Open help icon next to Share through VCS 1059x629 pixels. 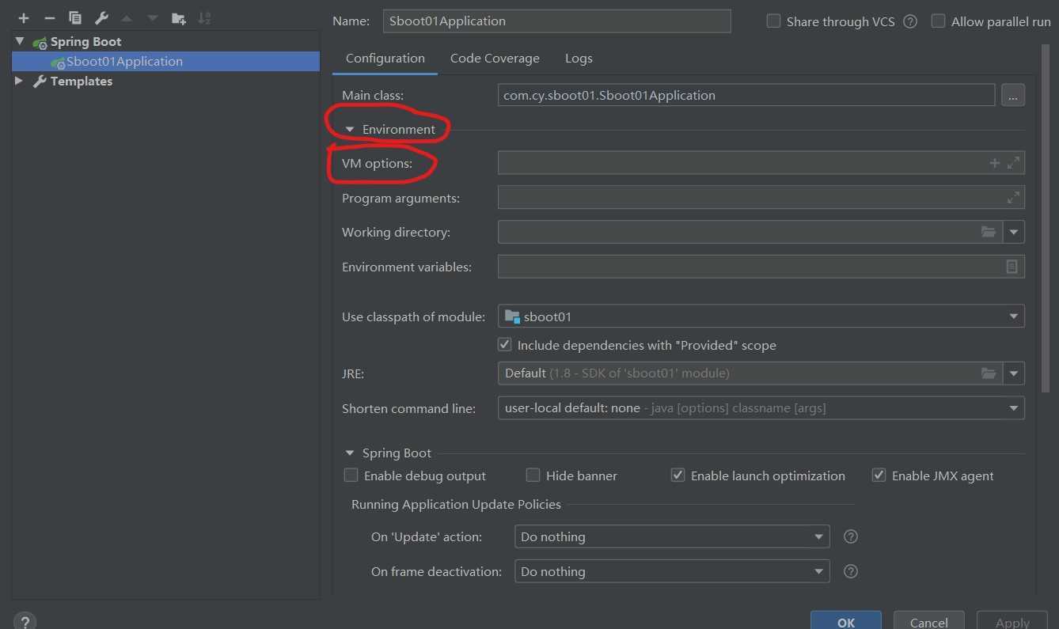click(910, 21)
